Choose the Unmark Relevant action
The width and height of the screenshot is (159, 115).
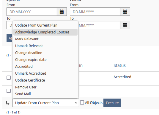(45, 46)
